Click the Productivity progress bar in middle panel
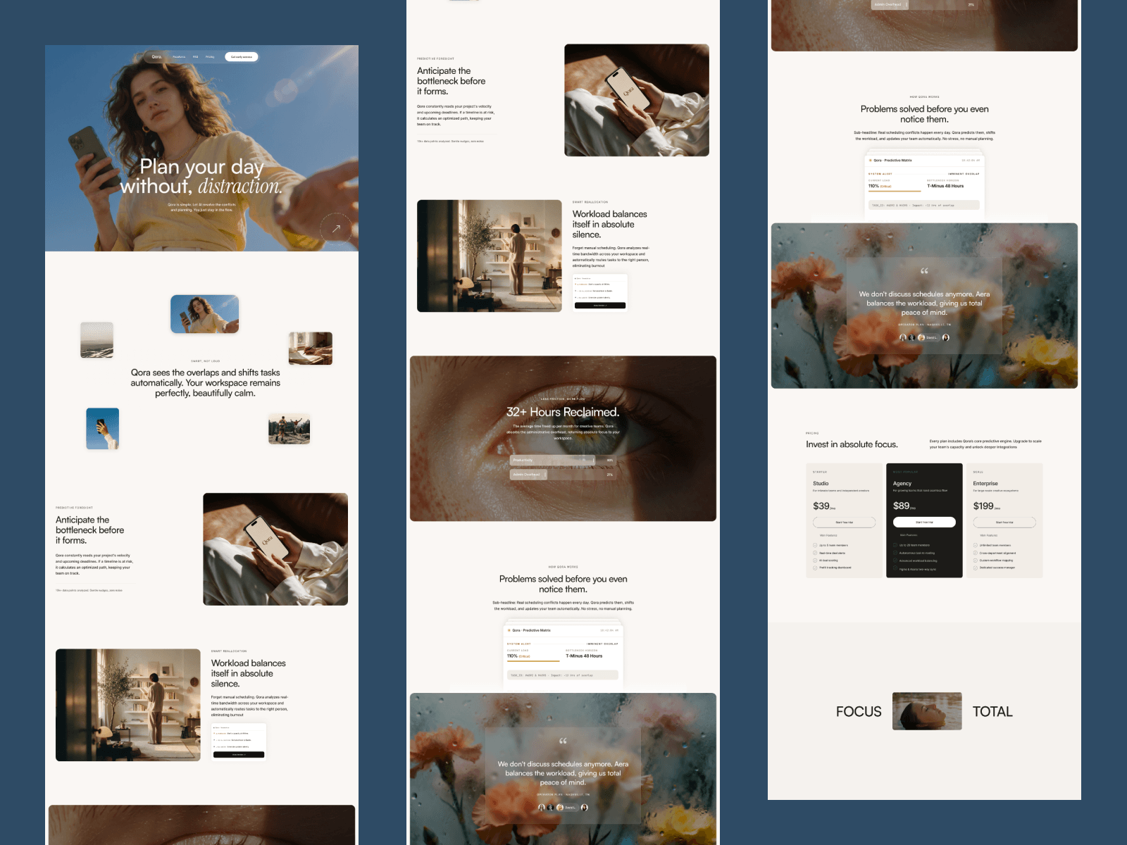Screen dimensions: 1127x845 click(x=563, y=461)
